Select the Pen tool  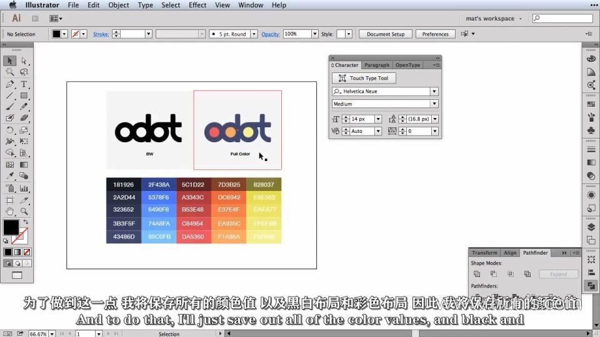click(10, 84)
